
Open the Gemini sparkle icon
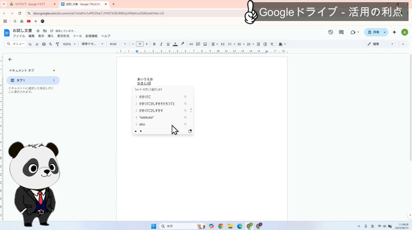tap(394, 32)
